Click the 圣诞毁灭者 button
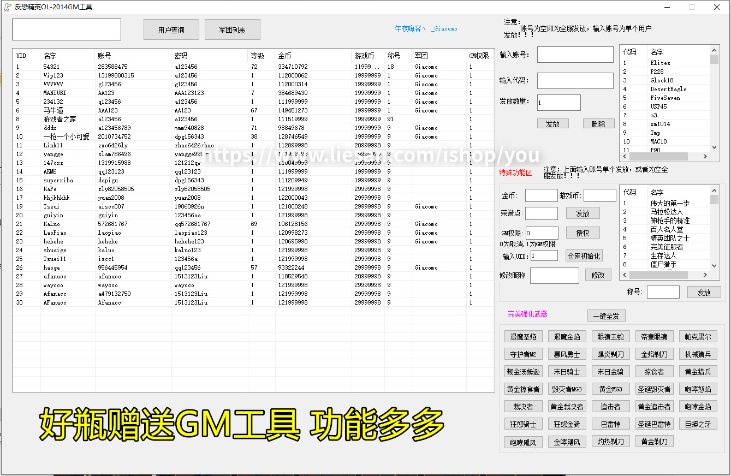This screenshot has width=731, height=476. 654,389
